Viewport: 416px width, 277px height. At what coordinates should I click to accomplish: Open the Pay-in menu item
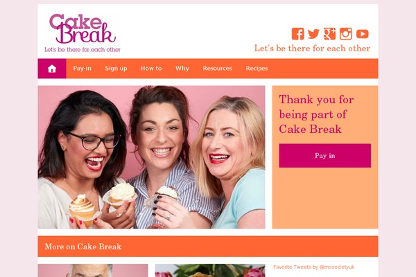tap(82, 69)
